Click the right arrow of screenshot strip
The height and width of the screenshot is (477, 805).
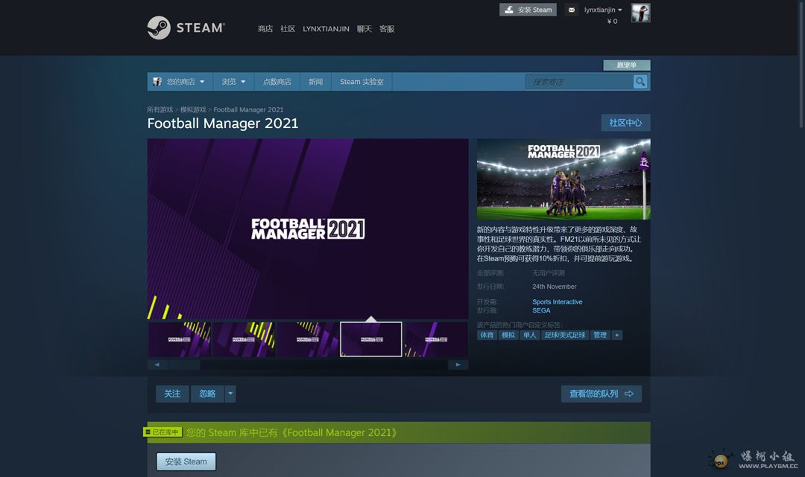point(458,365)
